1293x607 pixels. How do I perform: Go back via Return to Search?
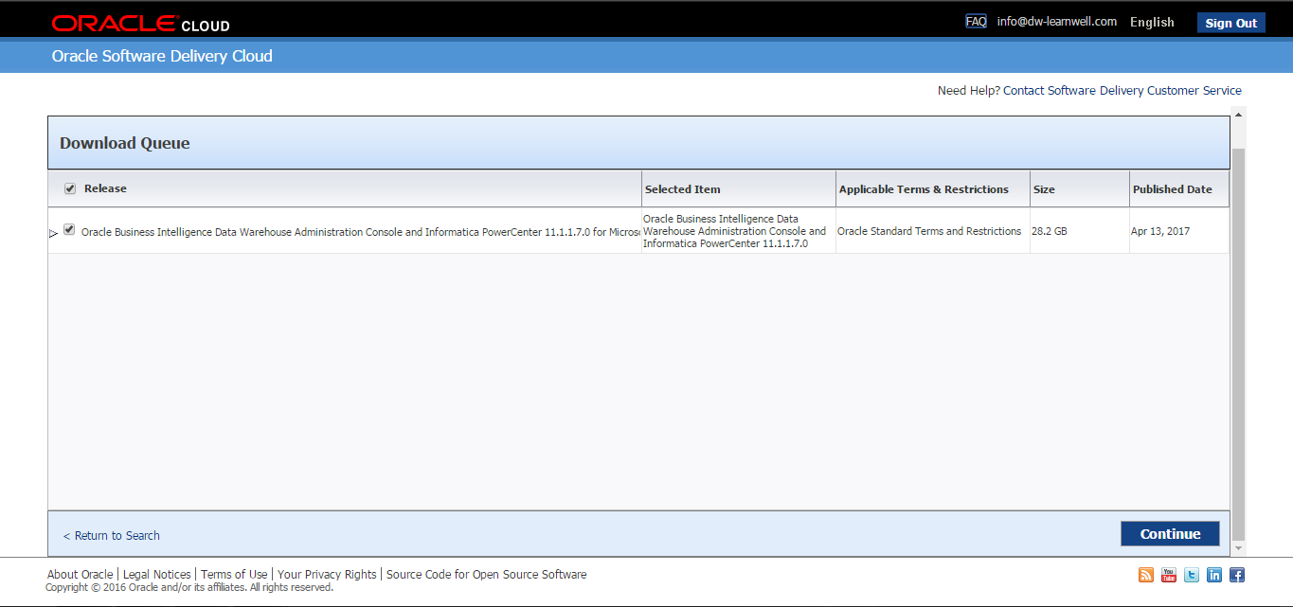click(x=112, y=536)
